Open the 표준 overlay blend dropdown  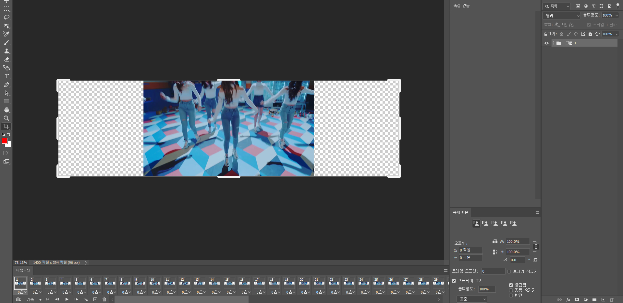tap(472, 299)
